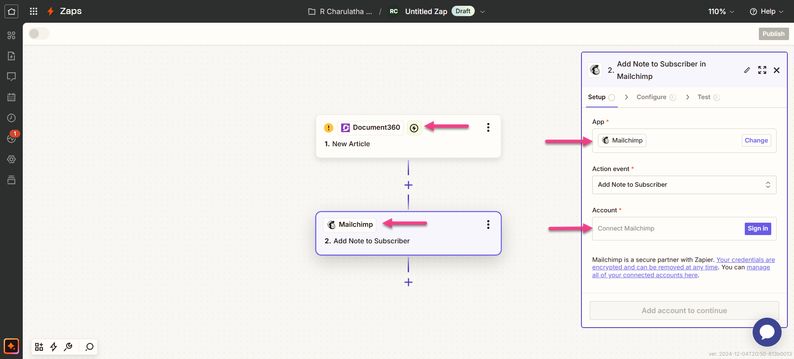Click the wrench tools icon in bottom toolbar

tap(68, 347)
